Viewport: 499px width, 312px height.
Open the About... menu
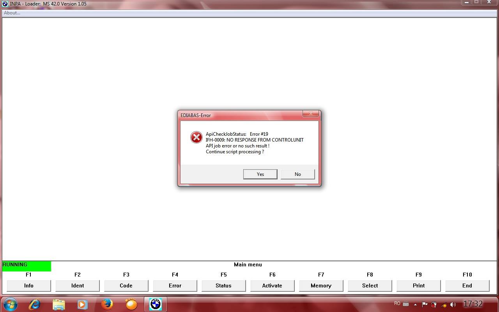tap(12, 13)
